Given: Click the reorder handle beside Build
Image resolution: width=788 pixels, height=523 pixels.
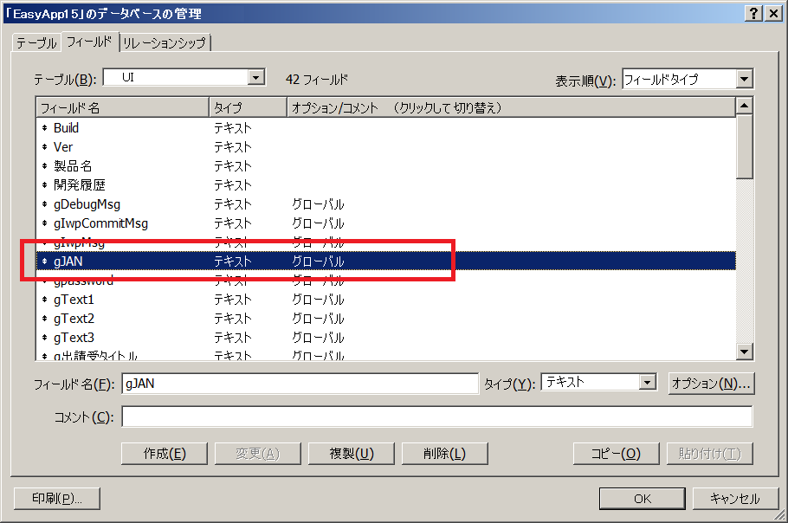Looking at the screenshot, I should [x=45, y=128].
